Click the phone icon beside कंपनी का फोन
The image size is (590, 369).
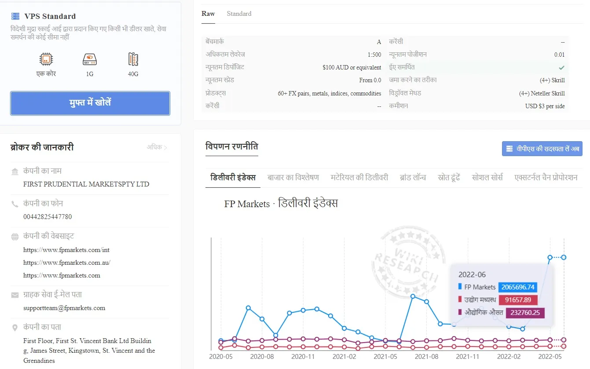(x=15, y=204)
